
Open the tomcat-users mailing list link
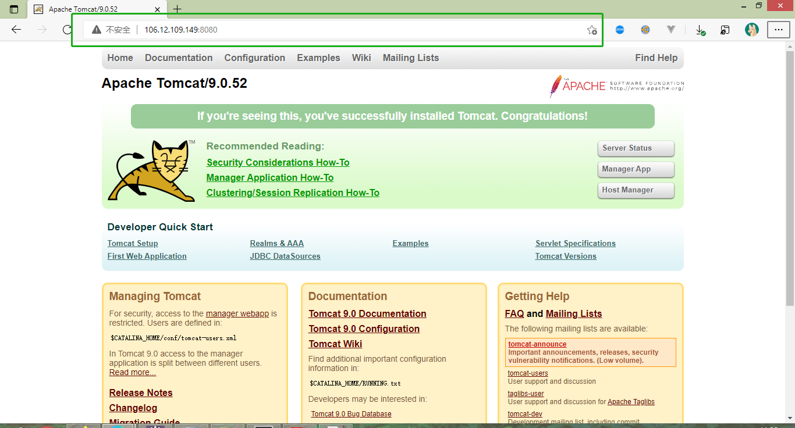528,373
